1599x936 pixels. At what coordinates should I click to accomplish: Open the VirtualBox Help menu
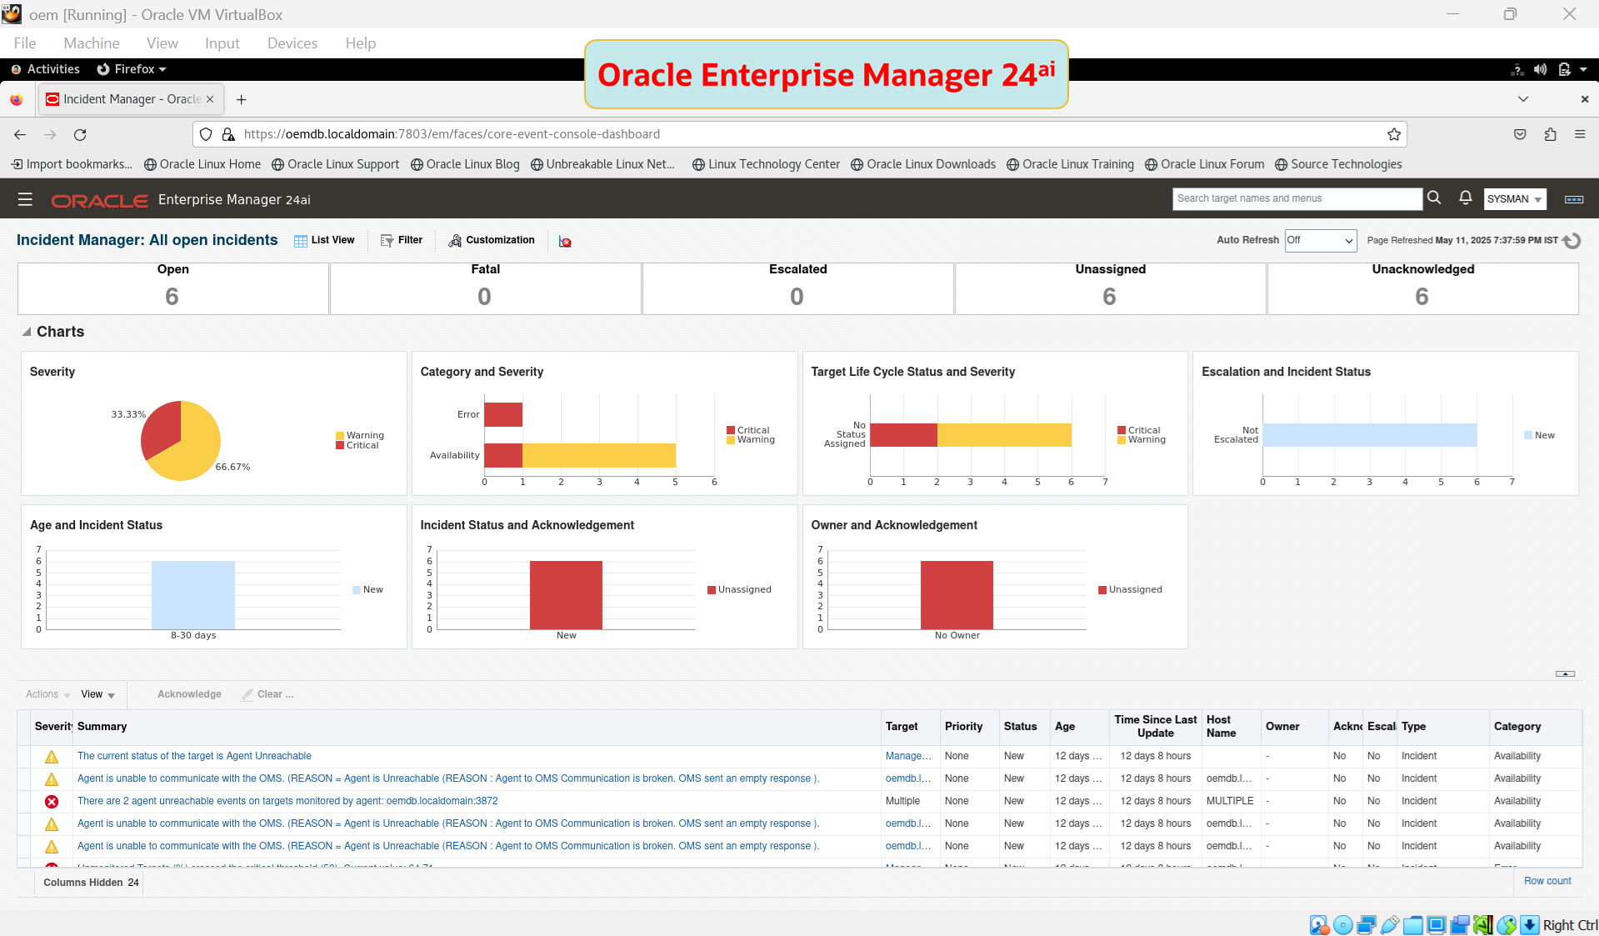361,43
